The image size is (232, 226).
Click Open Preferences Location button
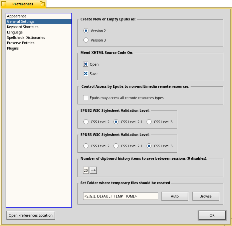31,215
